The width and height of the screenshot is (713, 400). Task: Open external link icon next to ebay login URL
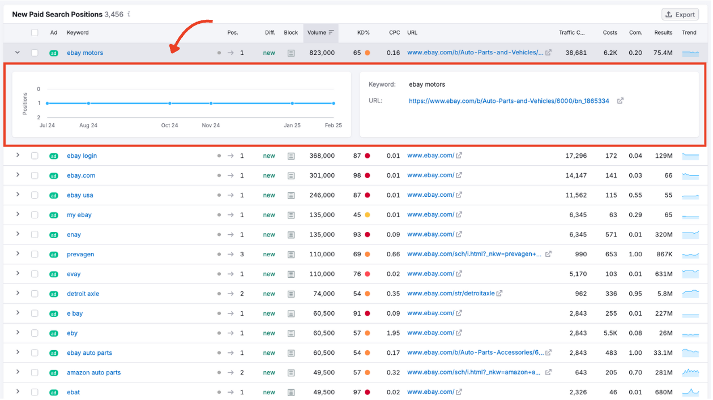459,156
